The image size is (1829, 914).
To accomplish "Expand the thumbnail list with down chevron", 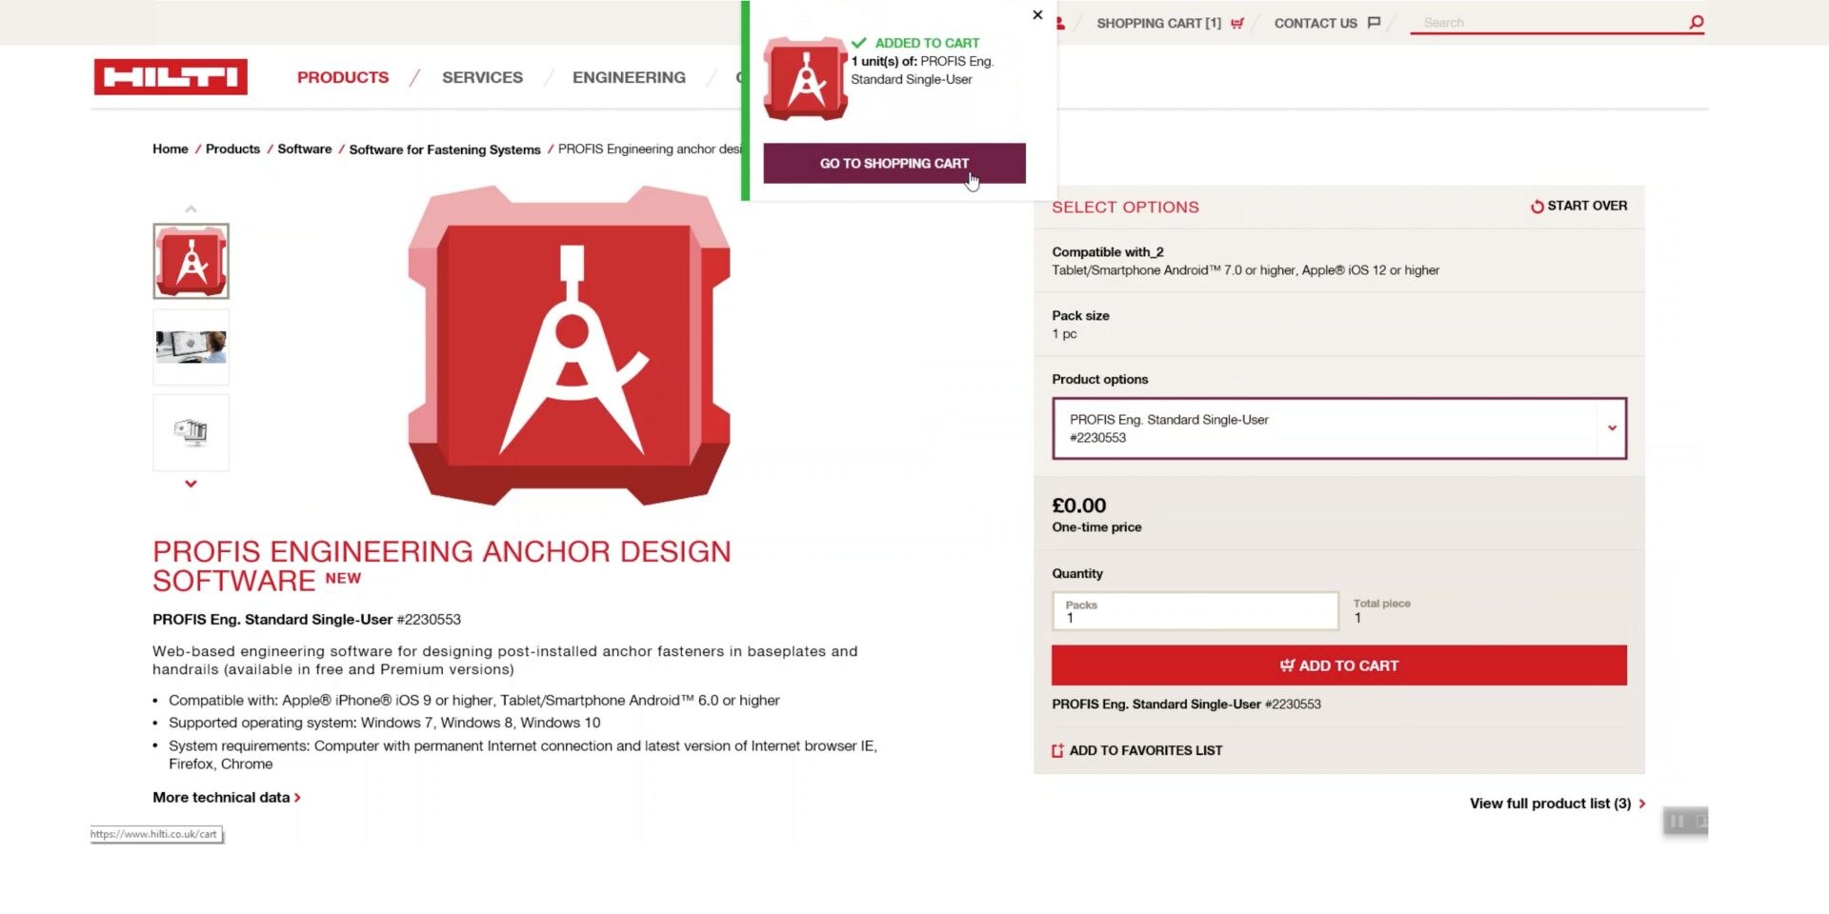I will click(x=191, y=484).
